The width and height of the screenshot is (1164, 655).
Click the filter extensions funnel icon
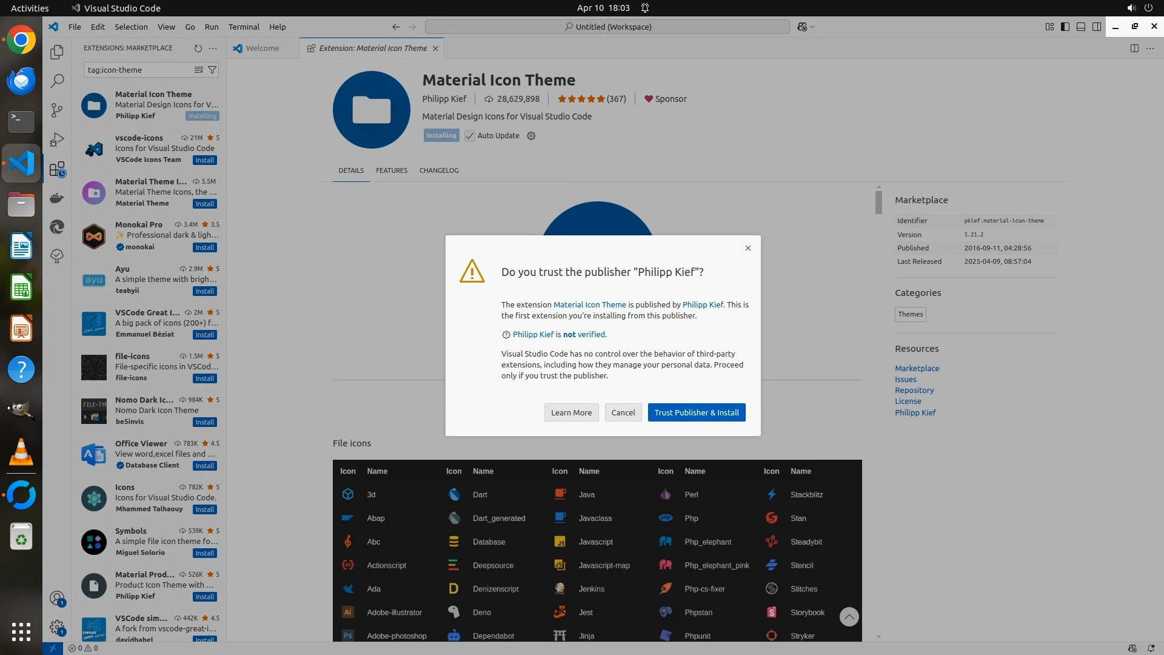click(x=212, y=70)
